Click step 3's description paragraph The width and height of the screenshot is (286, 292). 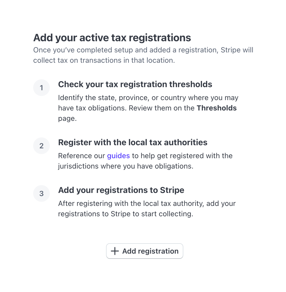147,208
